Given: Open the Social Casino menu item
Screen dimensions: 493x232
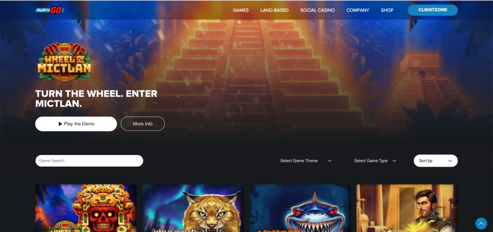Looking at the screenshot, I should [x=318, y=10].
